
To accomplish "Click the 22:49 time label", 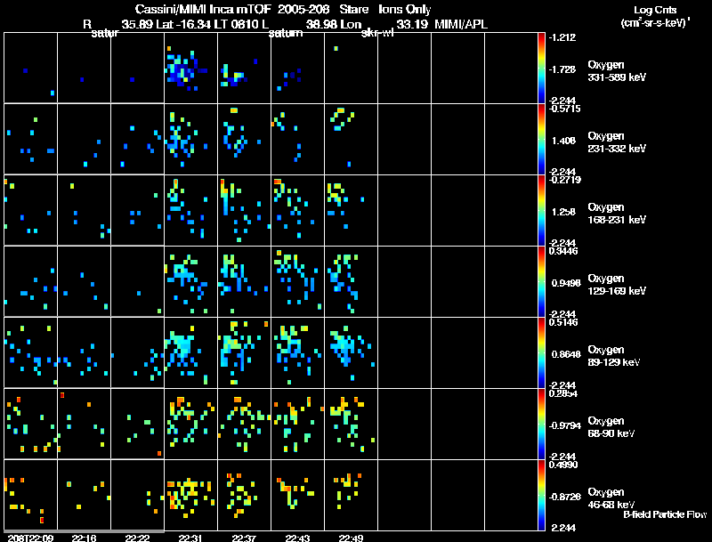I will pos(351,538).
